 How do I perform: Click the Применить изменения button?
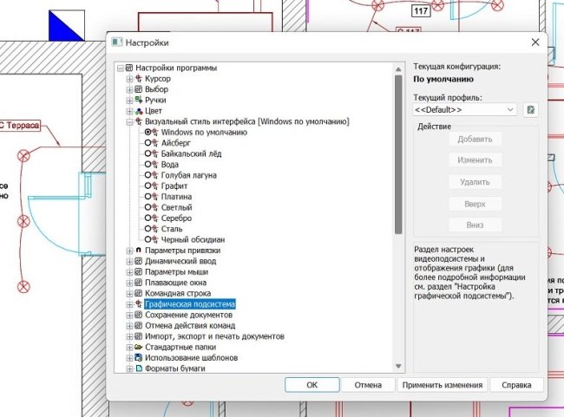[x=442, y=385]
